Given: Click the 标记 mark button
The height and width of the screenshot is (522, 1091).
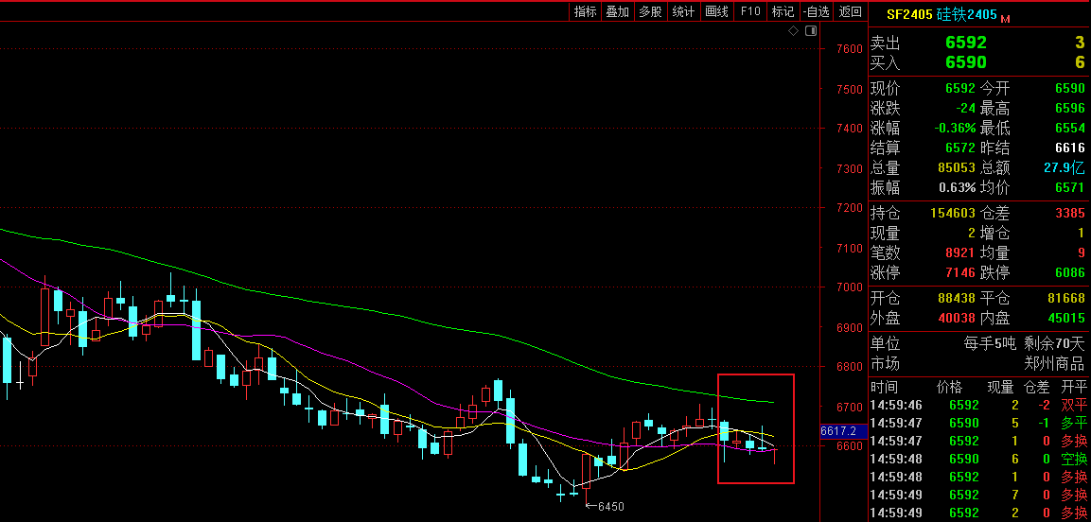Looking at the screenshot, I should coord(783,11).
